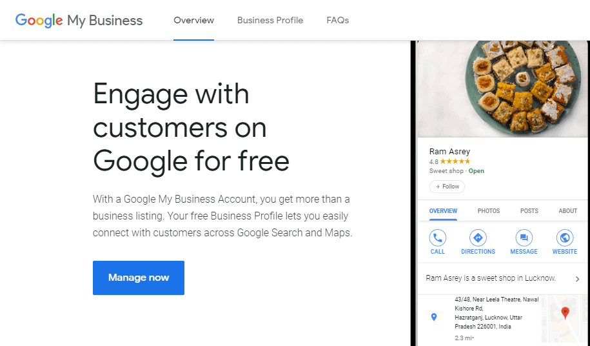Click the Follow button
Image resolution: width=590 pixels, height=346 pixels.
pos(447,187)
